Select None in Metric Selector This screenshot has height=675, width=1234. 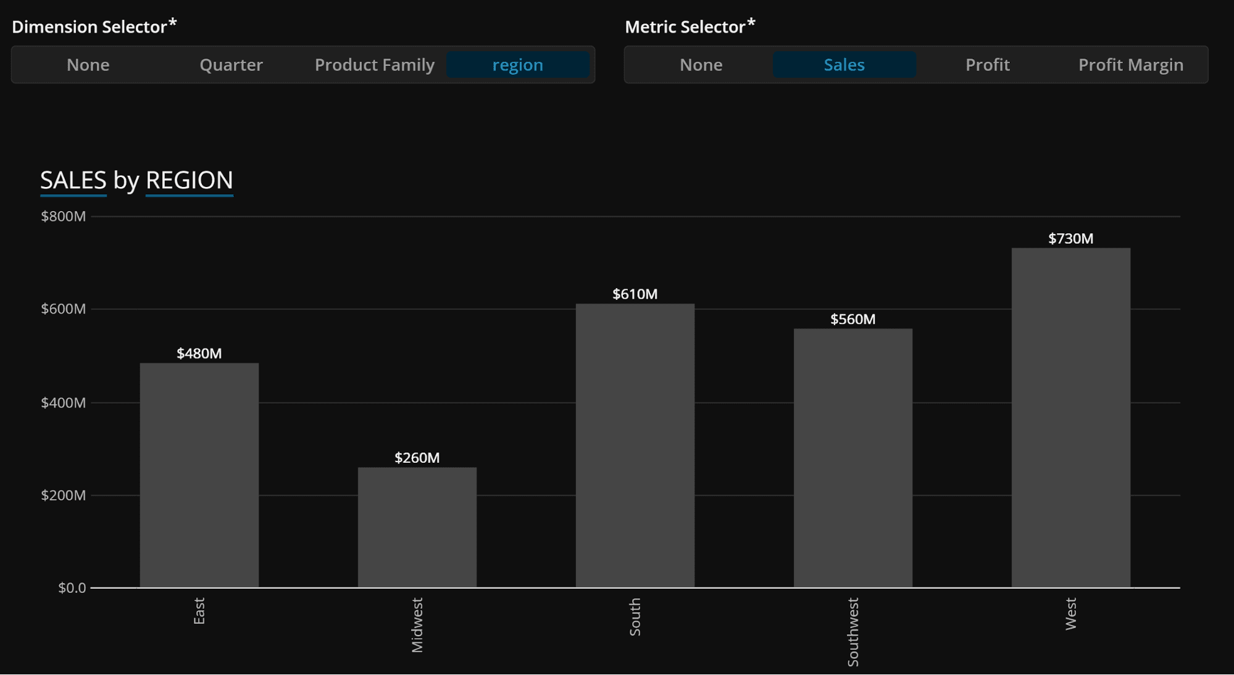tap(701, 65)
